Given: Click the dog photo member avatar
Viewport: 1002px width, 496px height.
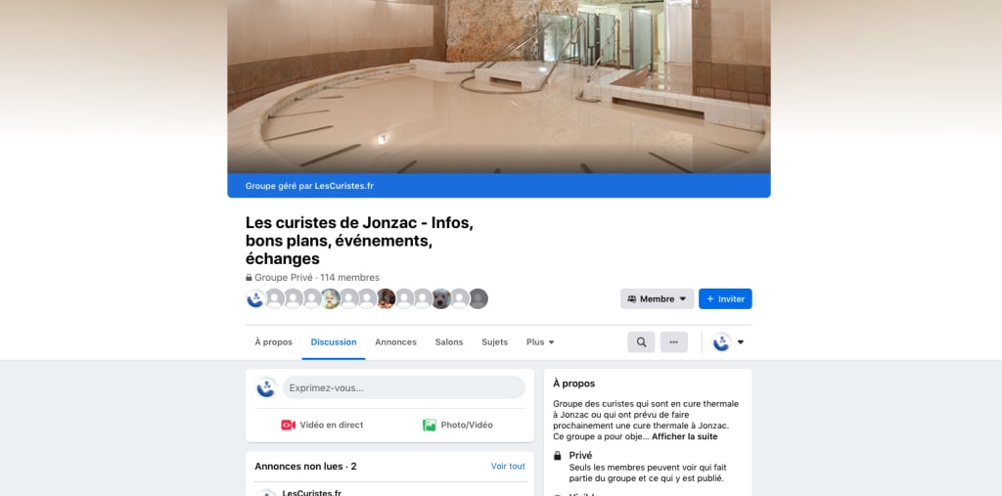Looking at the screenshot, I should [441, 298].
